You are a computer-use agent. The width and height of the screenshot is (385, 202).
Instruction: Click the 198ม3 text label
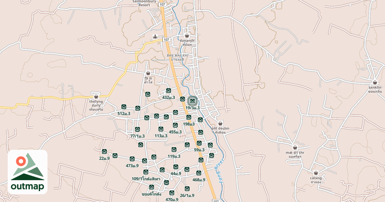click(x=189, y=124)
